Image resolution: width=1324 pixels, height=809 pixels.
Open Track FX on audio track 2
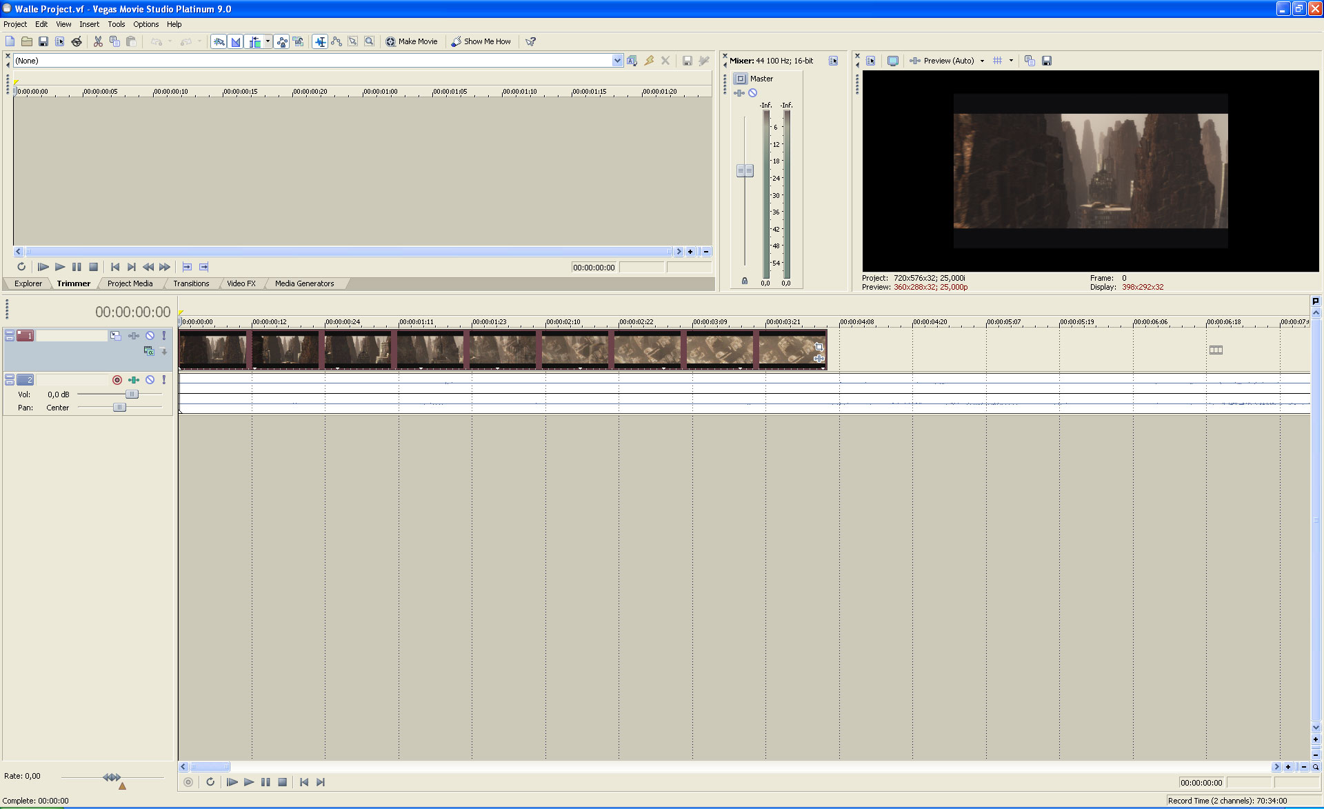coord(134,380)
